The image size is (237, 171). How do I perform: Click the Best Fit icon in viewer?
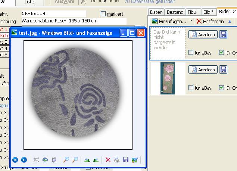36,160
